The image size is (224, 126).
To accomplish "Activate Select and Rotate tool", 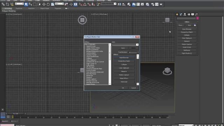I will tap(48, 4).
